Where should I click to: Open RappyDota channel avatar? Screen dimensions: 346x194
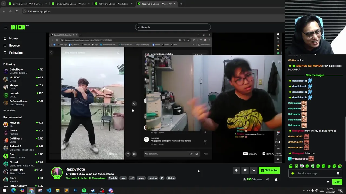click(57, 173)
